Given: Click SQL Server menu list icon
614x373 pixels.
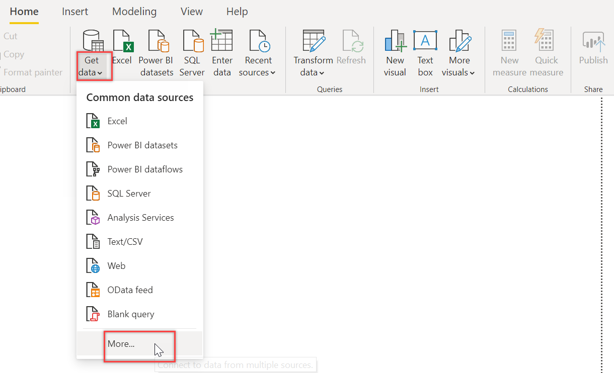Looking at the screenshot, I should [x=93, y=194].
